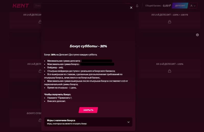204x132 pixels.
Task: Click the Депозит button in header
Action: coord(180,6)
